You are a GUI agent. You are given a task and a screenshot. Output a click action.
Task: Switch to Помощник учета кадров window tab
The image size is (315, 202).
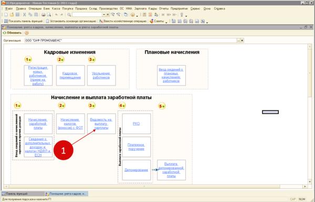pyautogui.click(x=66, y=194)
